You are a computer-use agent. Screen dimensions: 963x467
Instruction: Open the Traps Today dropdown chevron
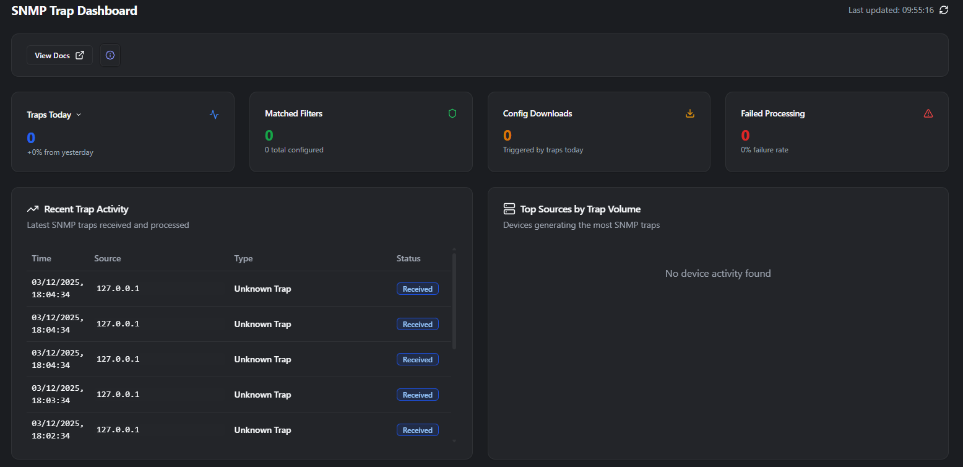coord(79,115)
